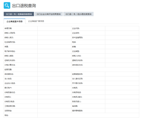141x128 pixels.
Task: Select the 纳税人状态 label
Action: point(77,56)
